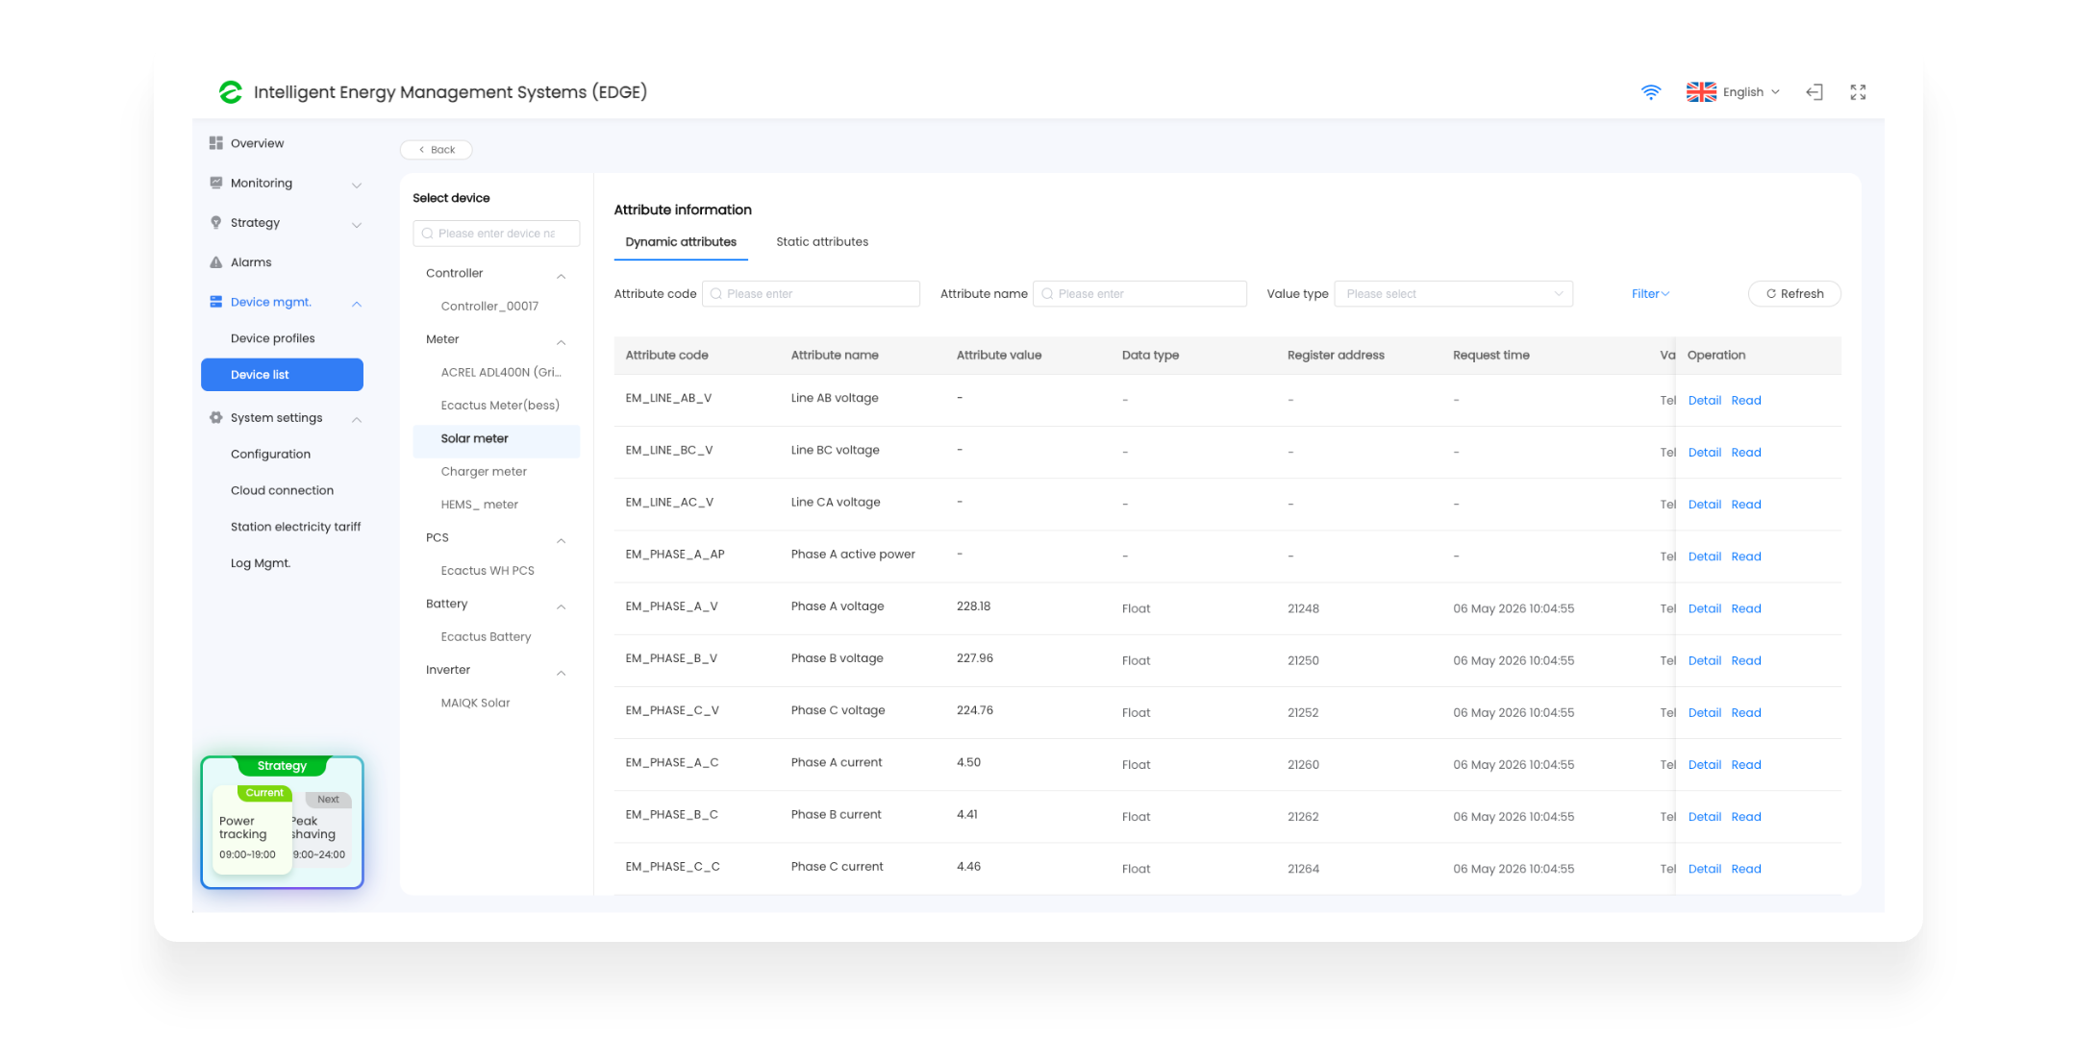Expand the Strategy menu chevron

pos(357,225)
